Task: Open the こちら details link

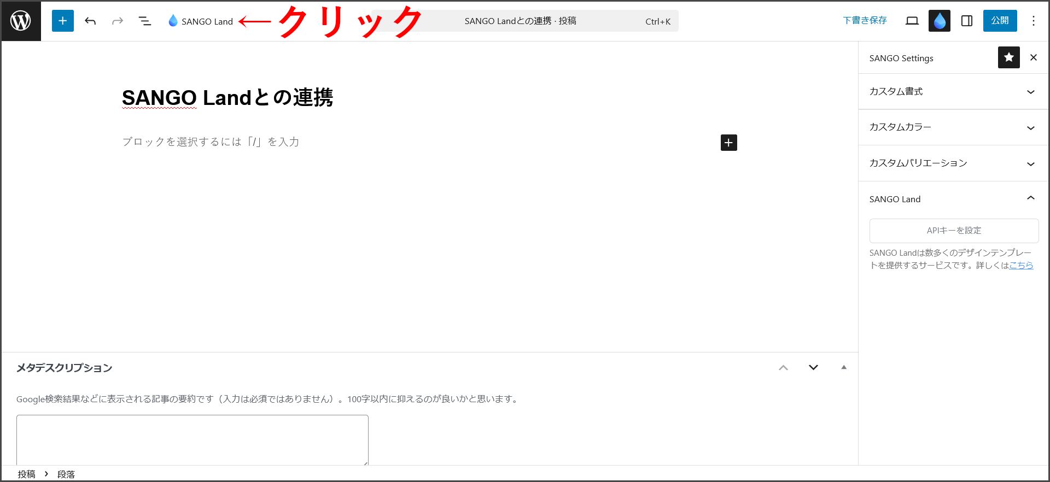Action: pos(1021,265)
